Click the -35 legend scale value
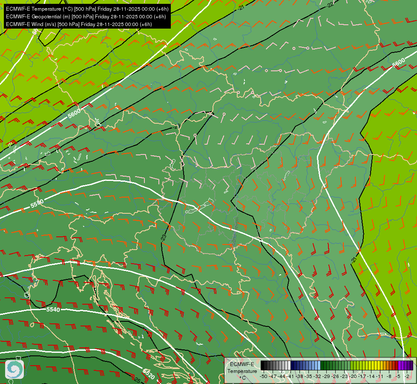417x384 pixels. [x=308, y=376]
